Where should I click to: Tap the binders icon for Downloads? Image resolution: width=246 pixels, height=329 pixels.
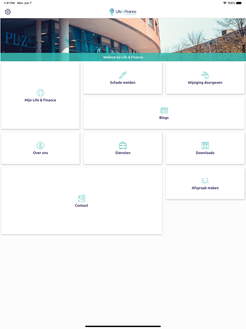(205, 145)
